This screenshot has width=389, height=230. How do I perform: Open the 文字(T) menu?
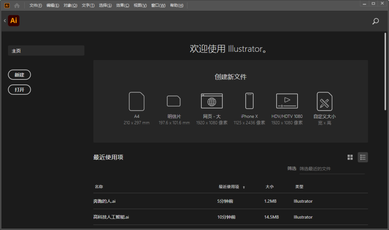pos(88,5)
